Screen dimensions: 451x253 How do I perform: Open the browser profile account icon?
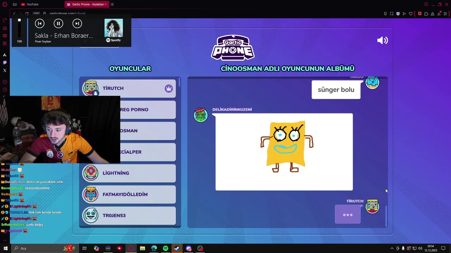point(432,14)
